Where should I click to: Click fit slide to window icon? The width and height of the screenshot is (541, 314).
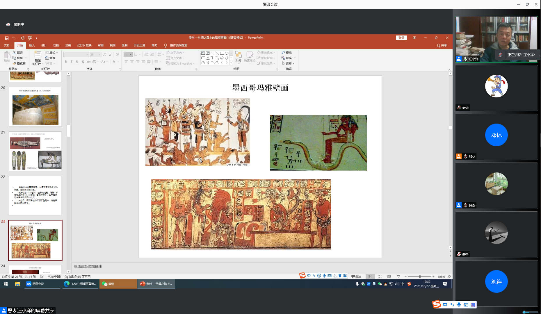click(450, 276)
